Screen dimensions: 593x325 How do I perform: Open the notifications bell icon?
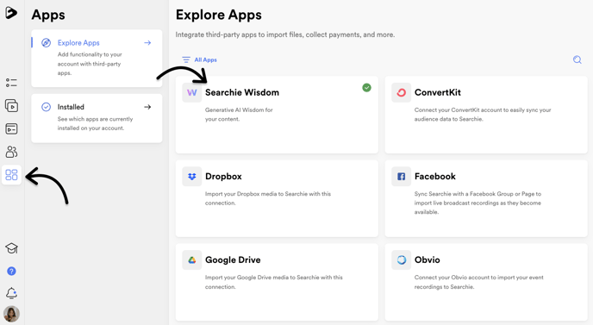click(x=11, y=293)
